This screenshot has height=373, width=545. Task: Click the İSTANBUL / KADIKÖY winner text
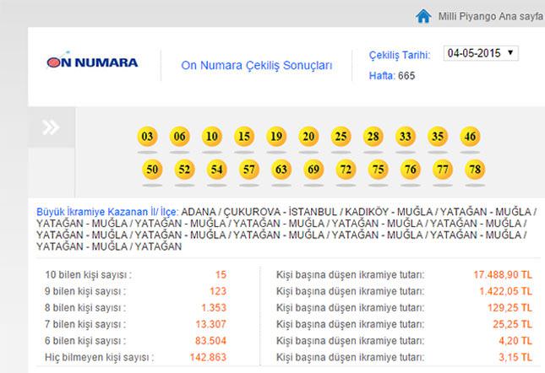tap(339, 212)
